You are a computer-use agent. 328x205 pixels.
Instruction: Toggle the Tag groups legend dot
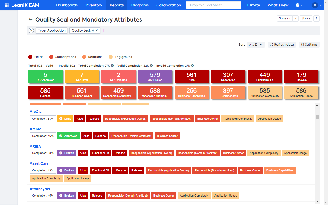(111, 57)
